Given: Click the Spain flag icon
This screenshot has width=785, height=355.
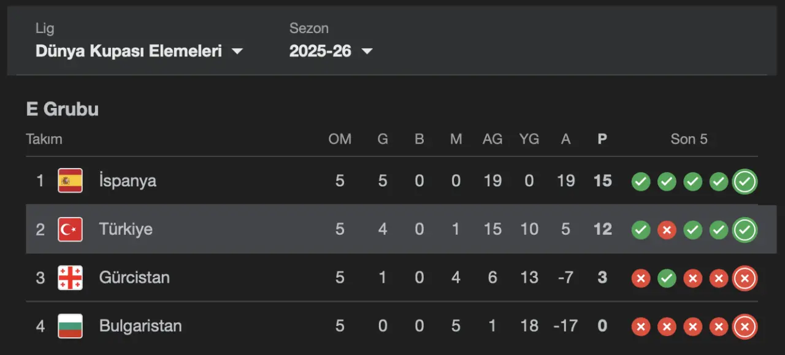Looking at the screenshot, I should pos(70,181).
